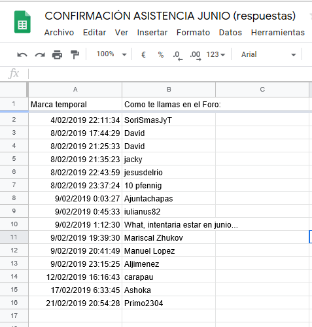312x327 pixels.
Task: Click the Redo arrow icon
Action: 40,55
